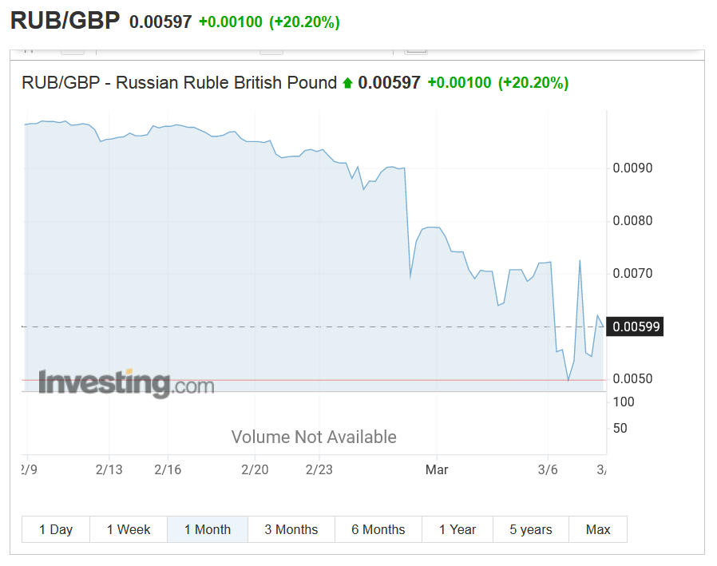Click the Mar date axis marker
The height and width of the screenshot is (566, 717).
[x=437, y=469]
